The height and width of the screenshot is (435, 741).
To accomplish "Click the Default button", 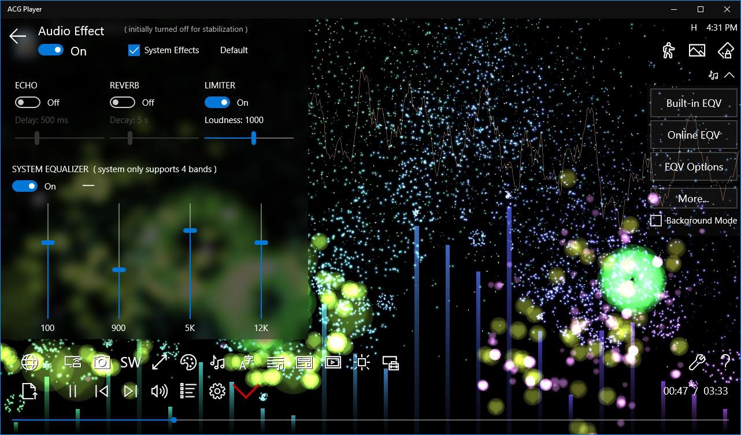I will click(234, 50).
